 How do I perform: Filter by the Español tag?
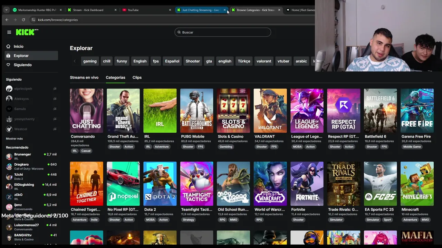(x=172, y=61)
